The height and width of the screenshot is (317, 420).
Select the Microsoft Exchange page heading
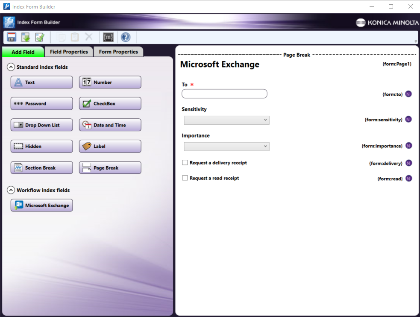(220, 64)
